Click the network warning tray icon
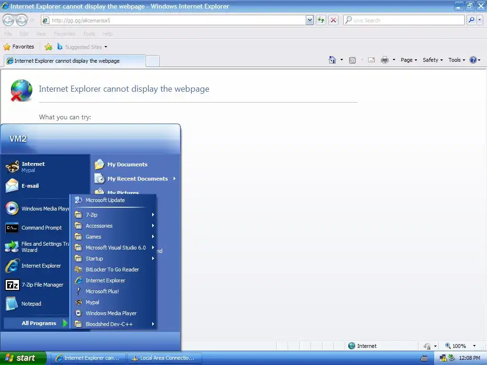This screenshot has width=487, height=365. click(x=443, y=358)
